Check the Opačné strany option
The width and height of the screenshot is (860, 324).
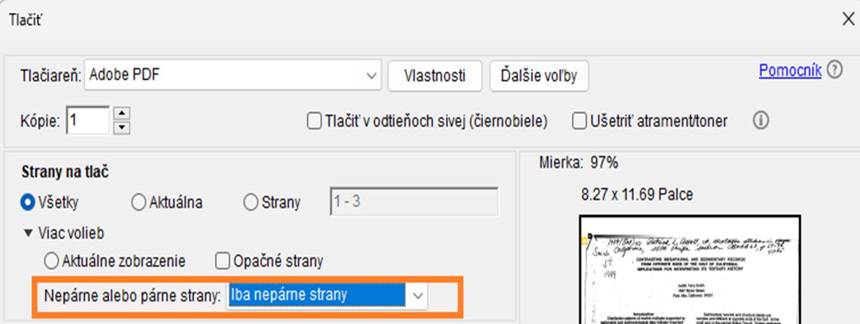click(x=222, y=261)
